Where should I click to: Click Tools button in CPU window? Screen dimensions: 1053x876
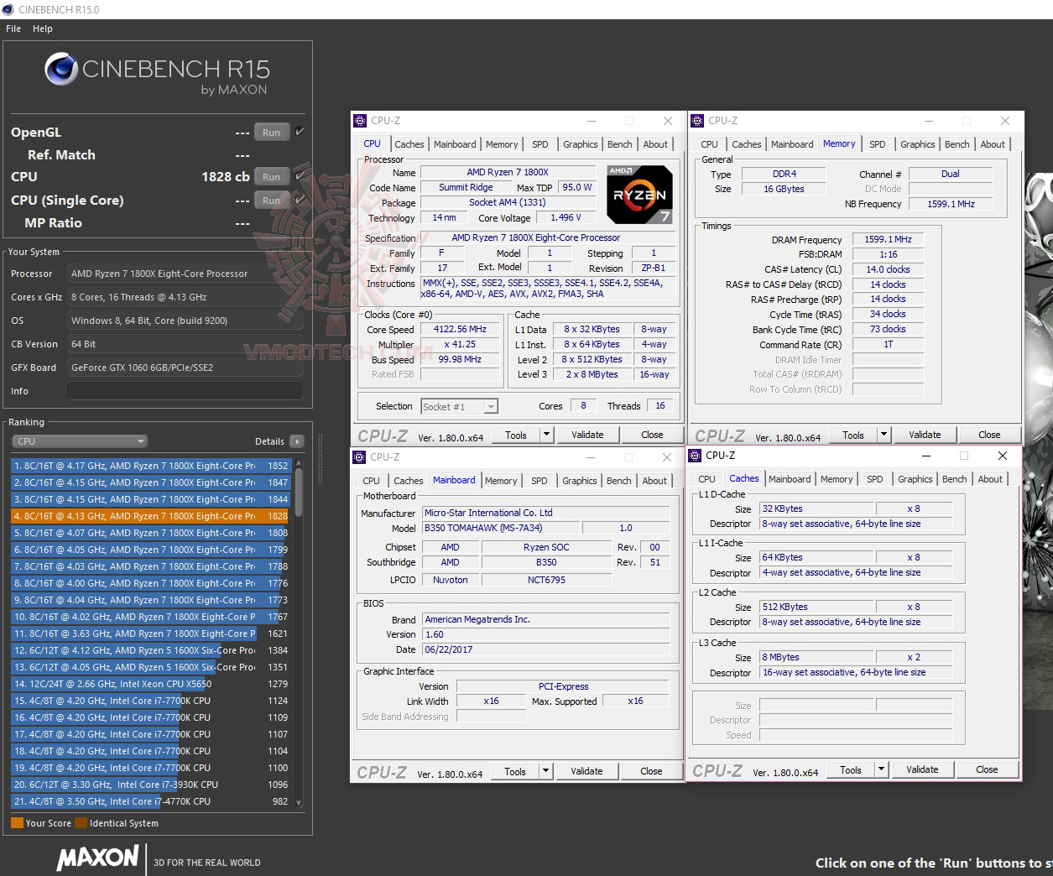pos(516,435)
